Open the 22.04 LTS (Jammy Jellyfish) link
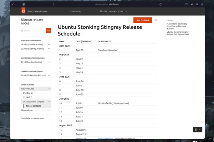The image size is (214, 142). click(x=32, y=49)
